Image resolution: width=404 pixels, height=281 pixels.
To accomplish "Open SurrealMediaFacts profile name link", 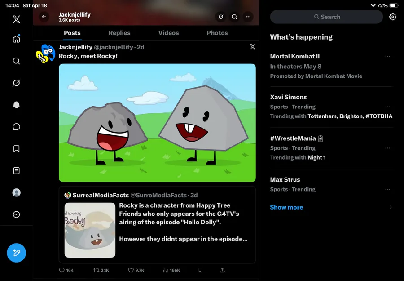I will pos(101,195).
